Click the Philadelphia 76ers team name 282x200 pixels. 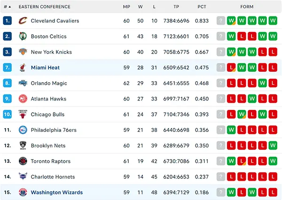pos(54,130)
